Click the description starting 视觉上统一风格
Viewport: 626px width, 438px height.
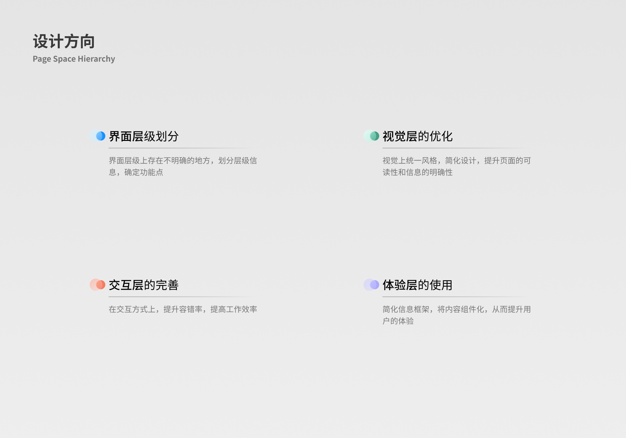click(x=457, y=166)
